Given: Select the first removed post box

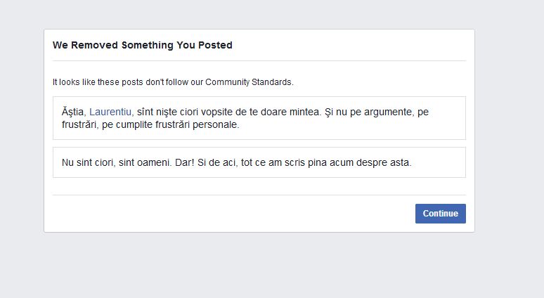Looking at the screenshot, I should pyautogui.click(x=259, y=118).
